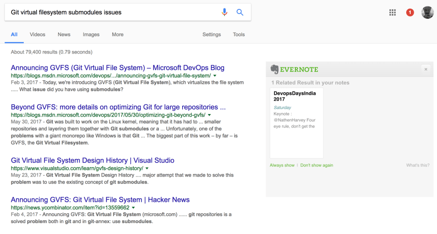The height and width of the screenshot is (234, 437).
Task: Open 'Announcing GVFS – Microsoft DevOps Blog' result
Action: (x=118, y=67)
